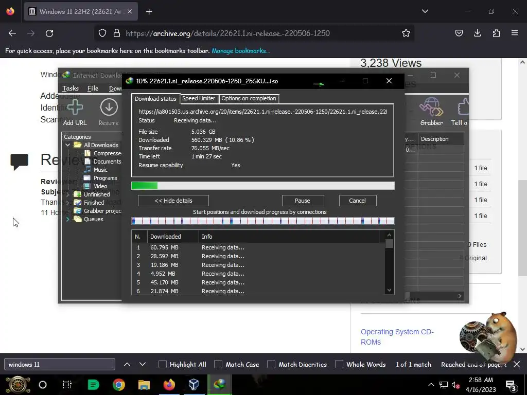527x395 pixels.
Task: Open the Start button on taskbar
Action: [x=18, y=385]
